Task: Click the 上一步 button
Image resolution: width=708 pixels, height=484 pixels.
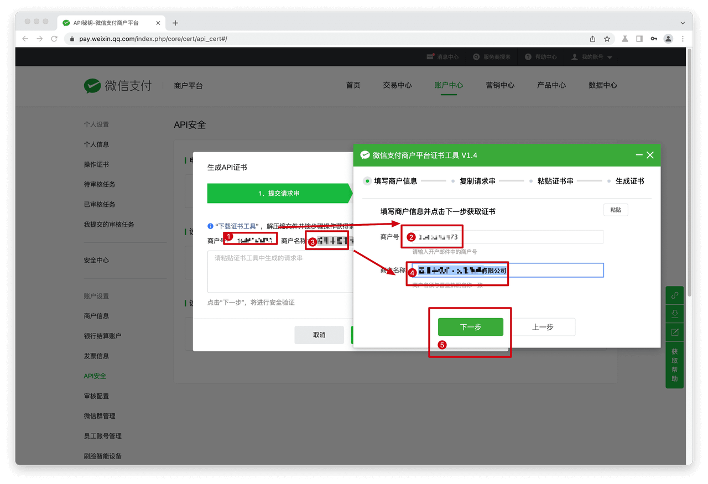Action: 544,327
